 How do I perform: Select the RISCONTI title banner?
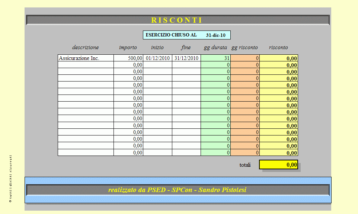click(x=178, y=20)
